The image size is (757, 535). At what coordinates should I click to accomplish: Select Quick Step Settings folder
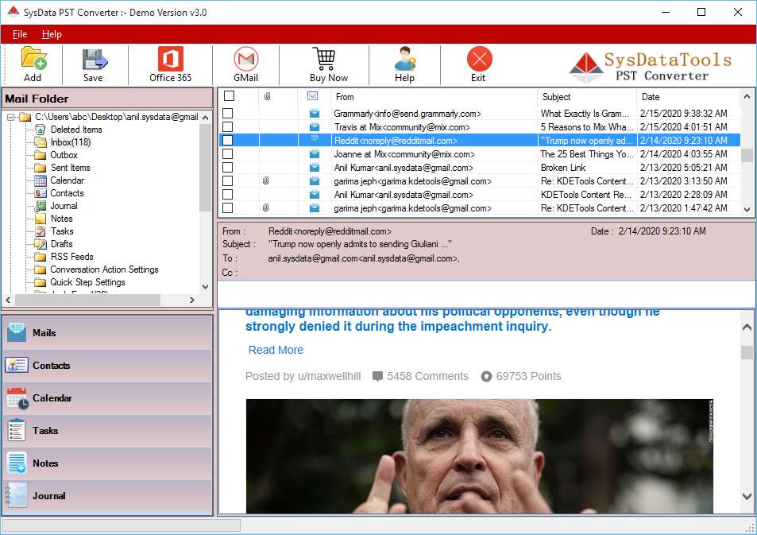(x=88, y=282)
